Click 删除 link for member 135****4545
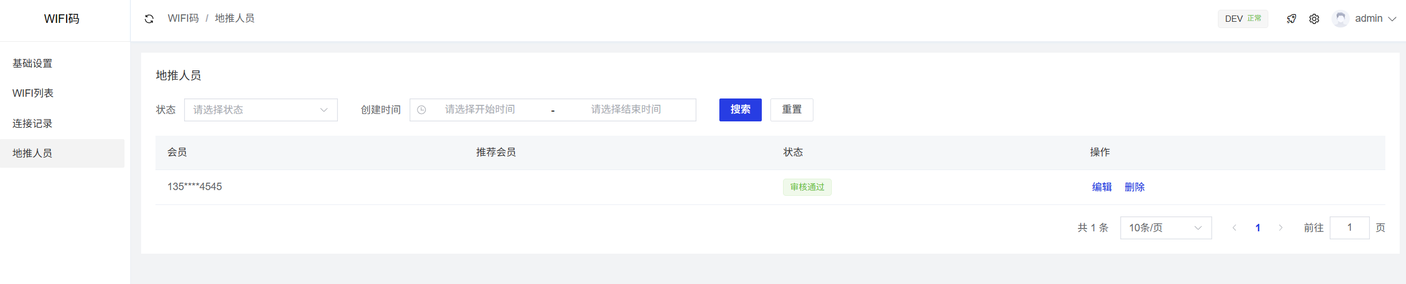1406x284 pixels. tap(1134, 187)
